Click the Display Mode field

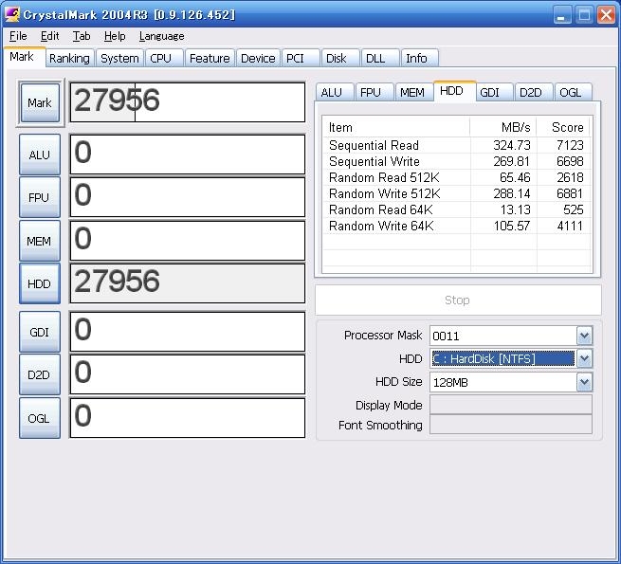coord(511,405)
